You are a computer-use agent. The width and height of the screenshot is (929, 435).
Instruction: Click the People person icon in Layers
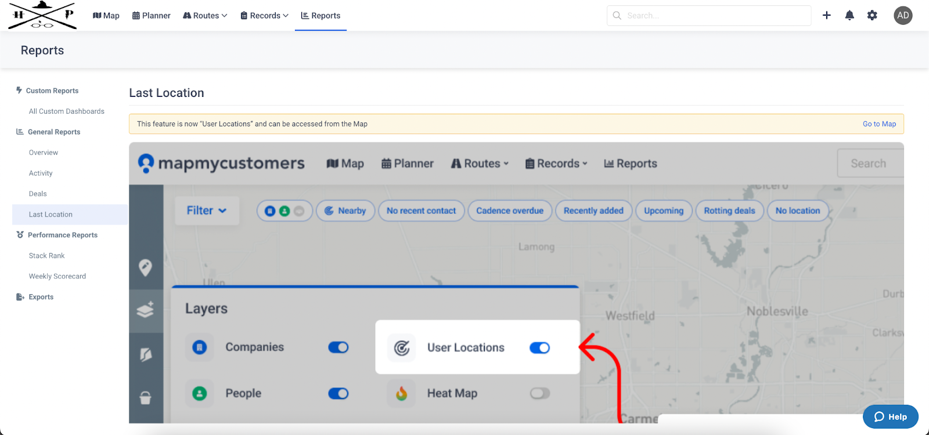tap(200, 394)
